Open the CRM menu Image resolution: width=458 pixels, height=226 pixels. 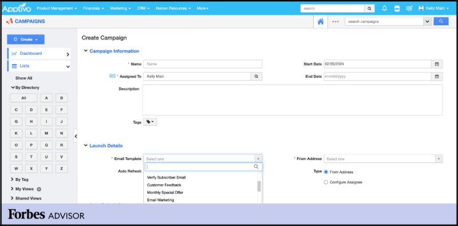coord(144,9)
